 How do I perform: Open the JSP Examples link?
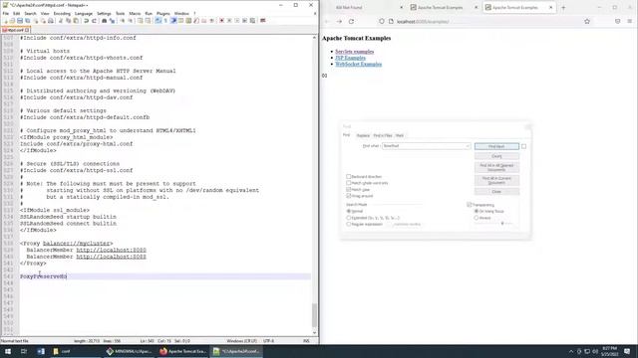pyautogui.click(x=350, y=58)
